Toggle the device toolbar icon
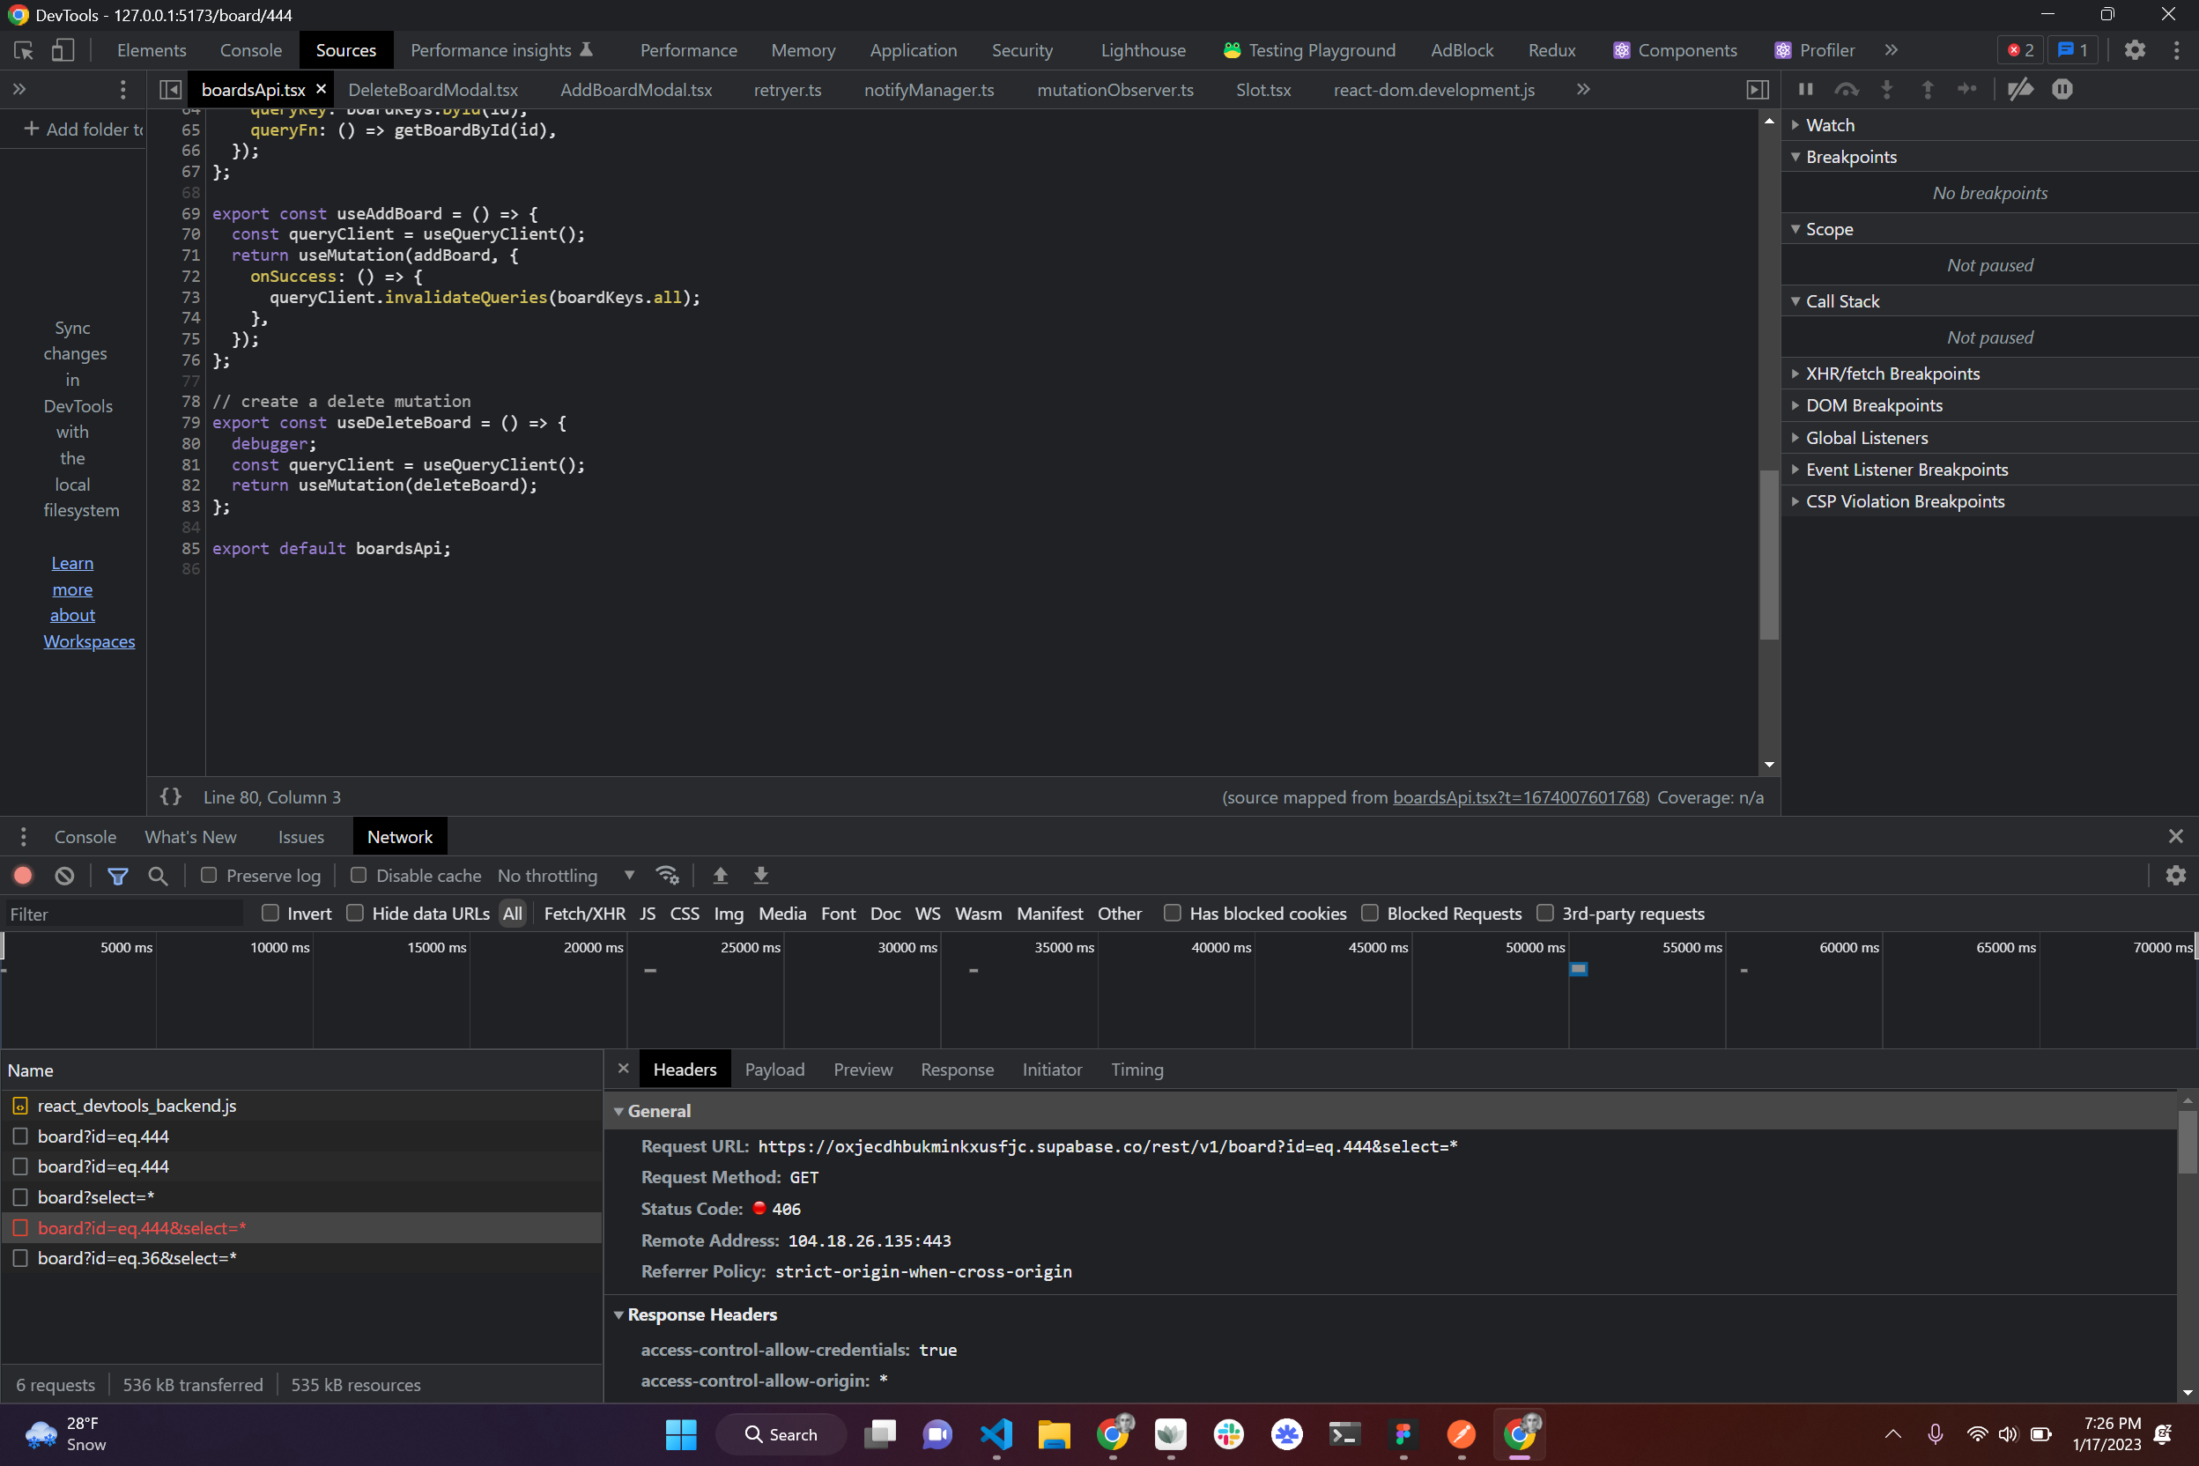This screenshot has width=2199, height=1466. pos(63,50)
